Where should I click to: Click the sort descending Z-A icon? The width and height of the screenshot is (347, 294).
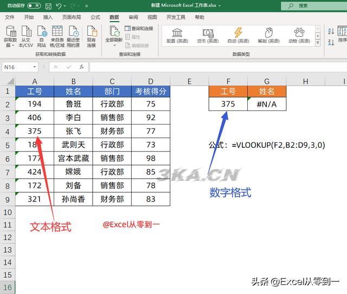click(x=331, y=42)
